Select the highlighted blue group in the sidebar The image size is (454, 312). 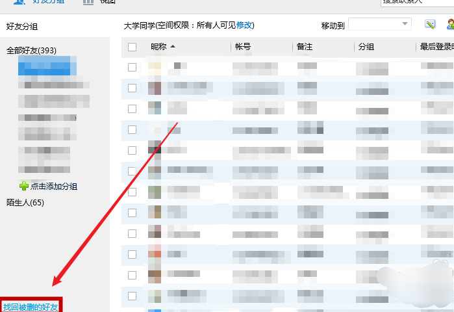47,66
